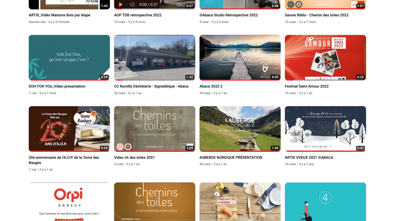This screenshot has height=221, width=393.
Task: Click '9 vues • il y a 5 mois' under ©Abaca Studio
Action: pos(214,22)
